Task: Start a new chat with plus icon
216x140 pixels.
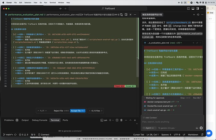Action: (x=194, y=15)
